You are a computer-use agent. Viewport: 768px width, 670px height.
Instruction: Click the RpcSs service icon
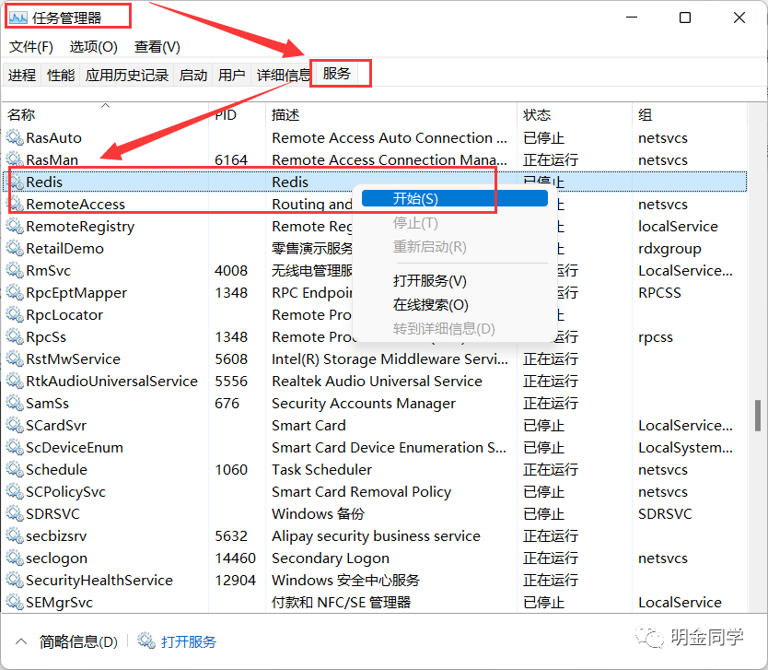click(x=17, y=336)
